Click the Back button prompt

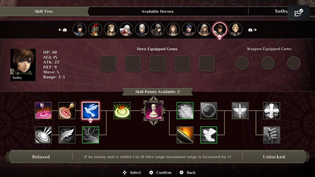point(187,173)
